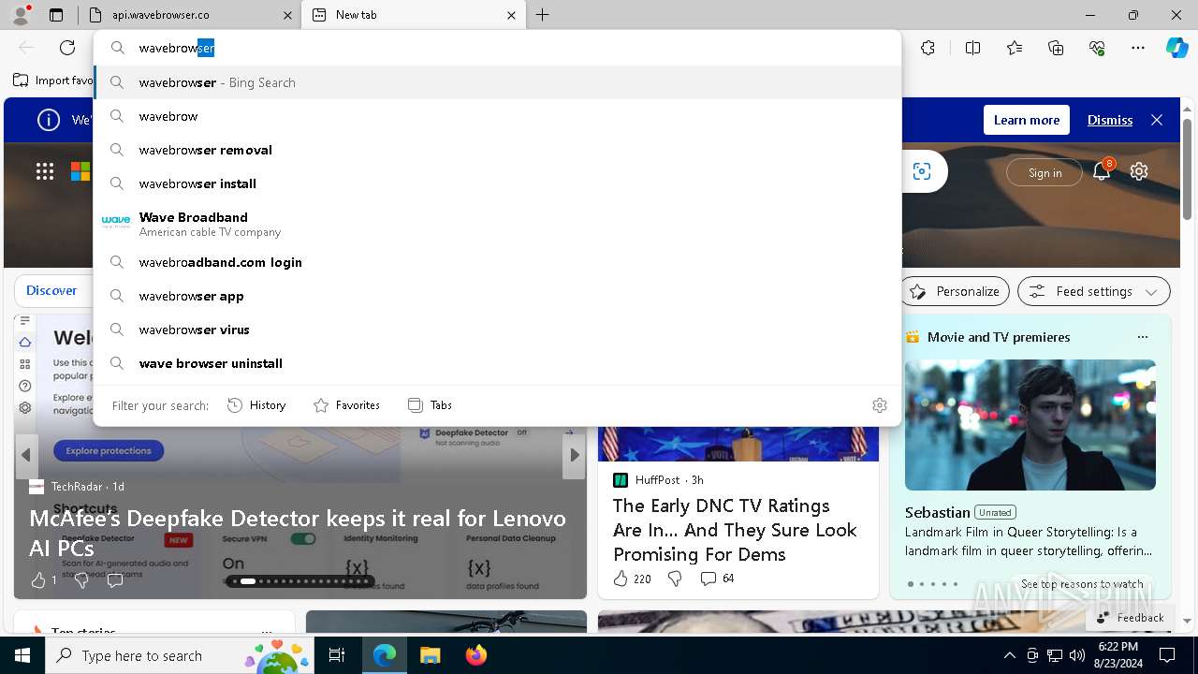Dislike the McAfee Deepfake Detector article

81,580
